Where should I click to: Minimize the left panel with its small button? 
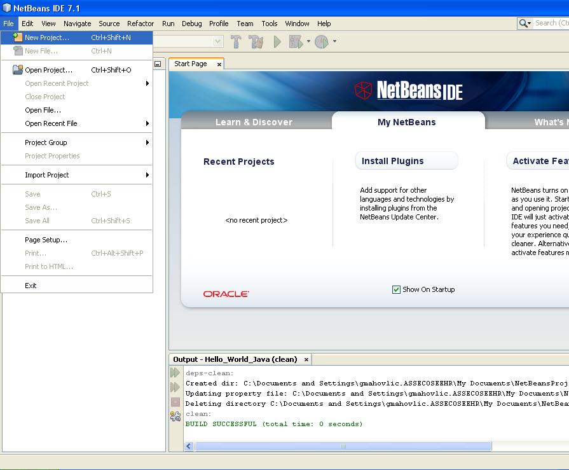pos(158,64)
